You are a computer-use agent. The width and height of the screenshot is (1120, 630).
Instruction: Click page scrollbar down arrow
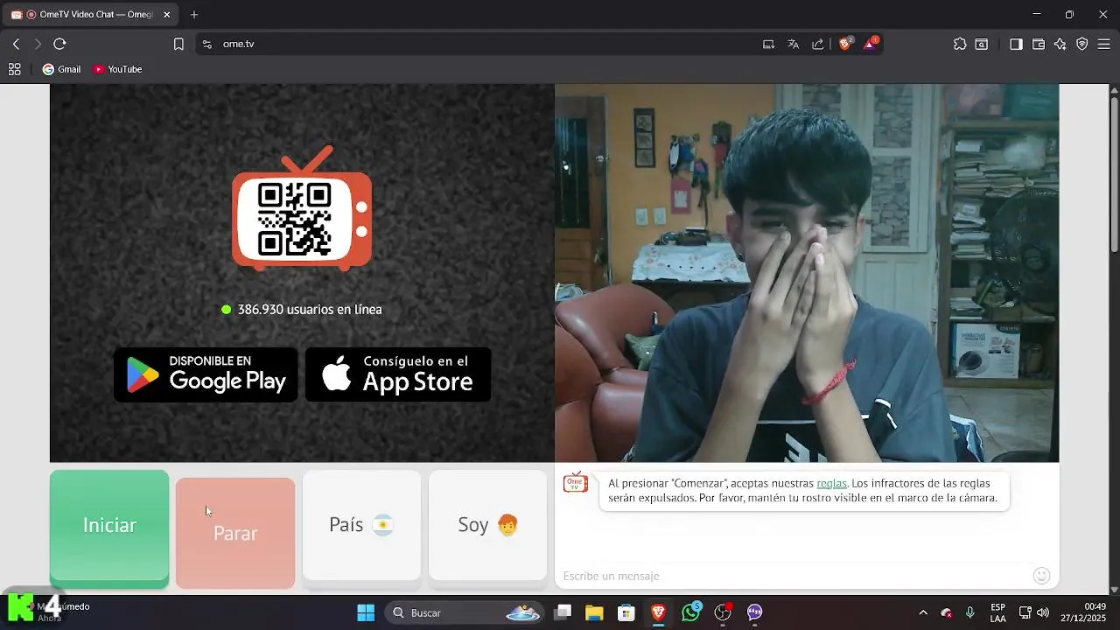tap(1114, 589)
